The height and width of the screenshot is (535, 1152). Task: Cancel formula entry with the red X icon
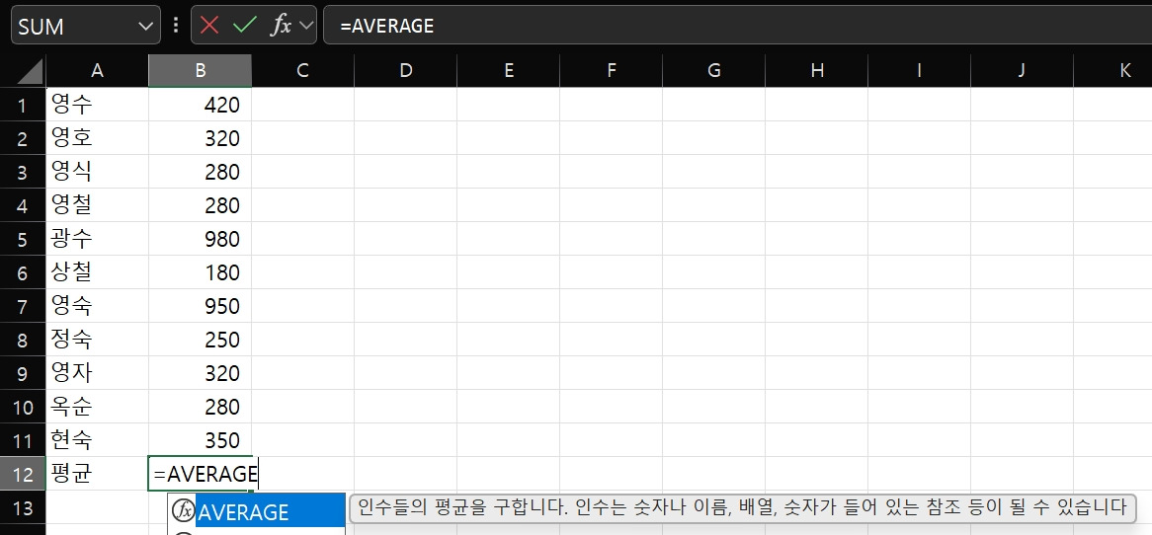pos(209,26)
